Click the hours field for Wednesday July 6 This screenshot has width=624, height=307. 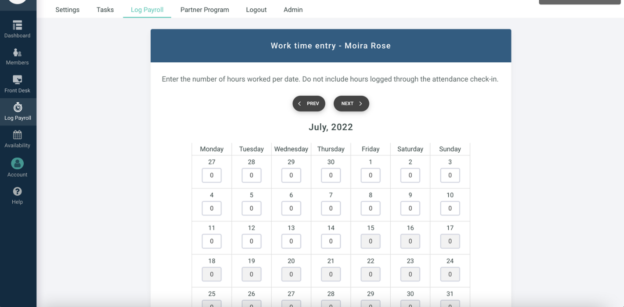tap(291, 208)
